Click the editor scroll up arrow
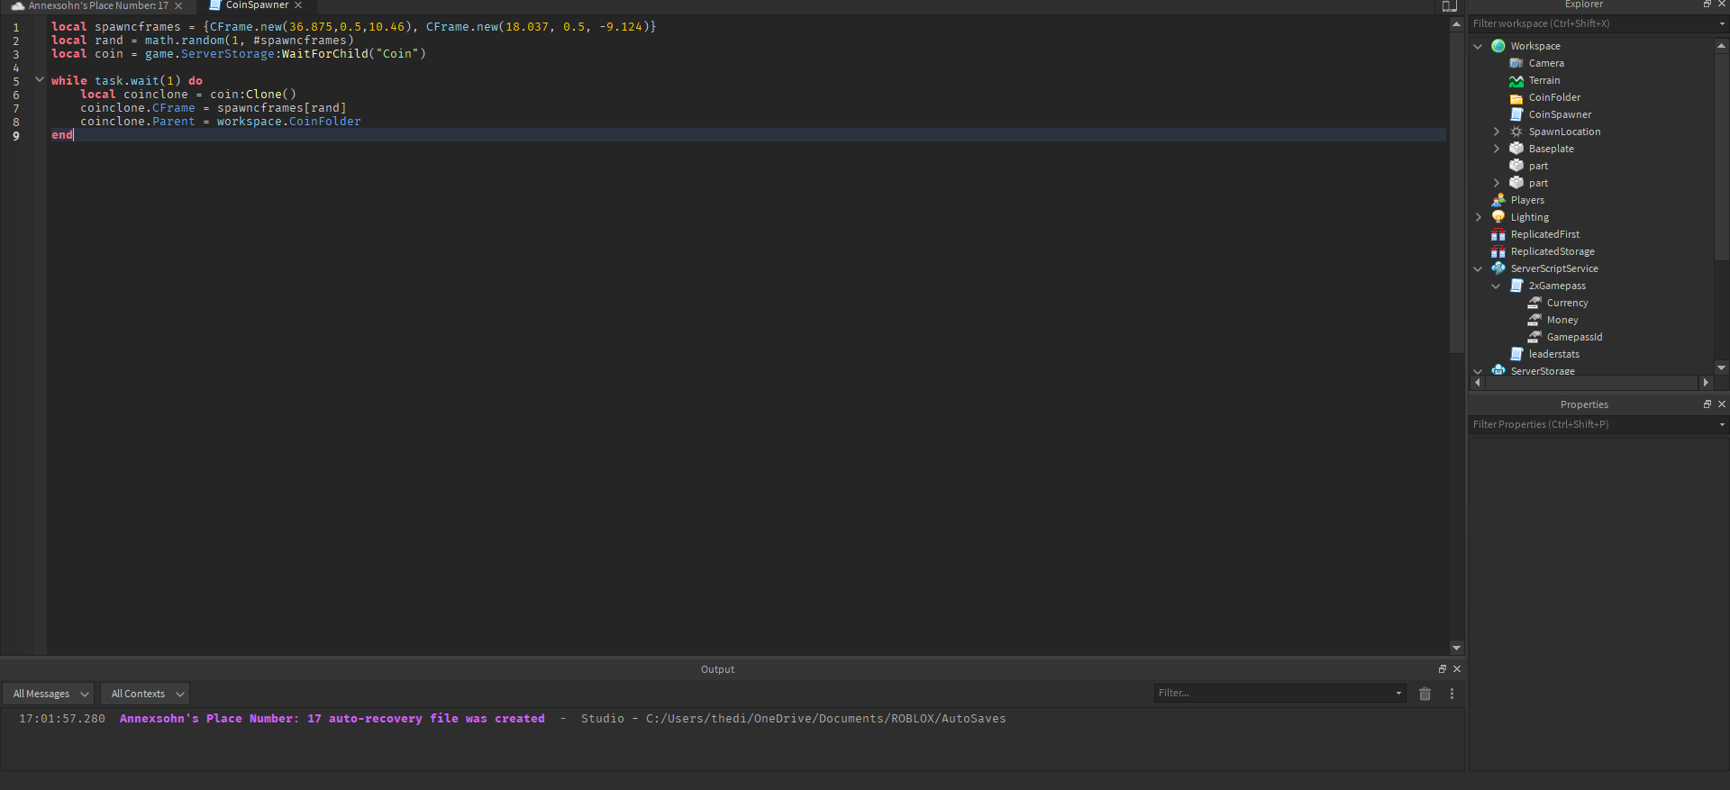Screen dimensions: 1730x790 tap(1456, 24)
